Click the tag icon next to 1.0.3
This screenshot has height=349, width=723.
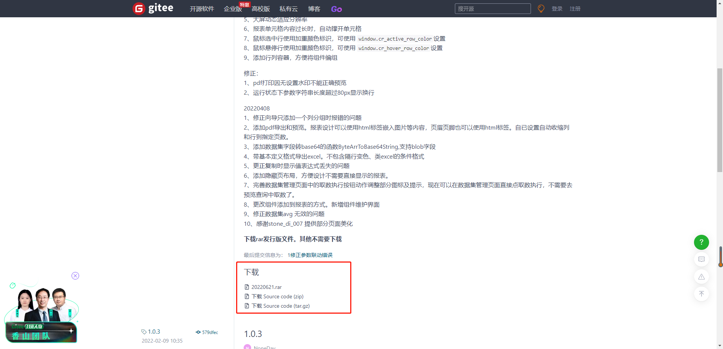coord(144,332)
